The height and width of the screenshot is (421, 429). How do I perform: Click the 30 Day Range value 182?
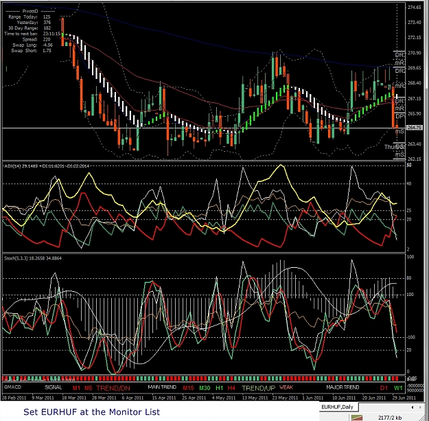(47, 28)
